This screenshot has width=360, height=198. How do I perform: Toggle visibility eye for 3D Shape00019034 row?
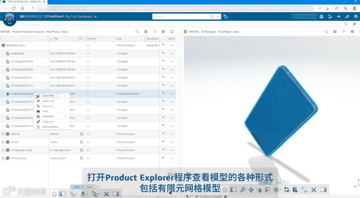163,61
